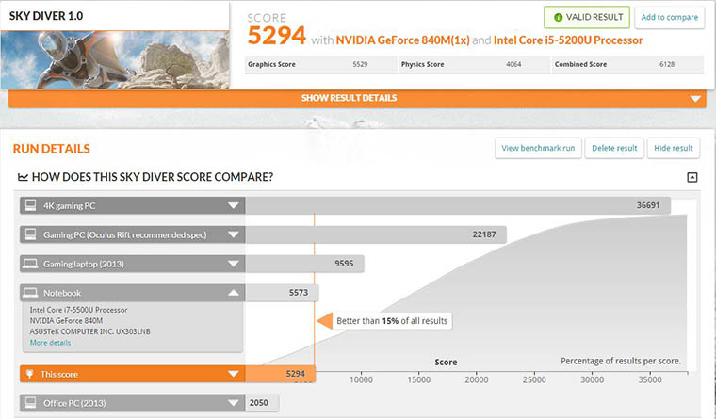
Task: Click the chart icon before the comparison heading
Action: (x=23, y=177)
